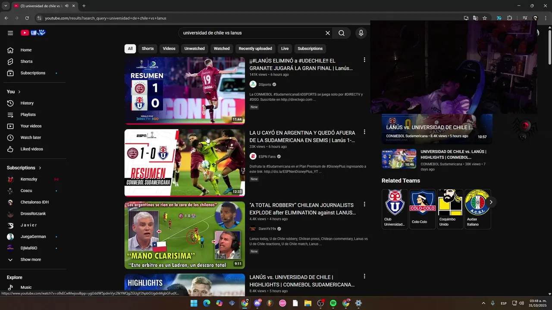Screen dimensions: 552x310
Task: Open File Explorer from taskbar
Action: pos(308,303)
